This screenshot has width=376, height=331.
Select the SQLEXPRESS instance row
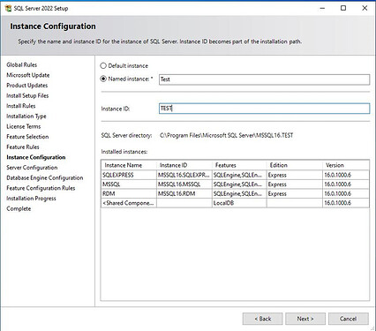coord(235,175)
